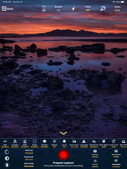127x169 pixels.
Task: Toggle the Stabilization Disabled option
Action: [x=94, y=143]
